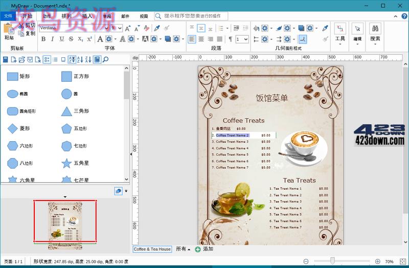This screenshot has width=409, height=268.
Task: Expand the 编辑 edit dropdown
Action: pos(357,44)
